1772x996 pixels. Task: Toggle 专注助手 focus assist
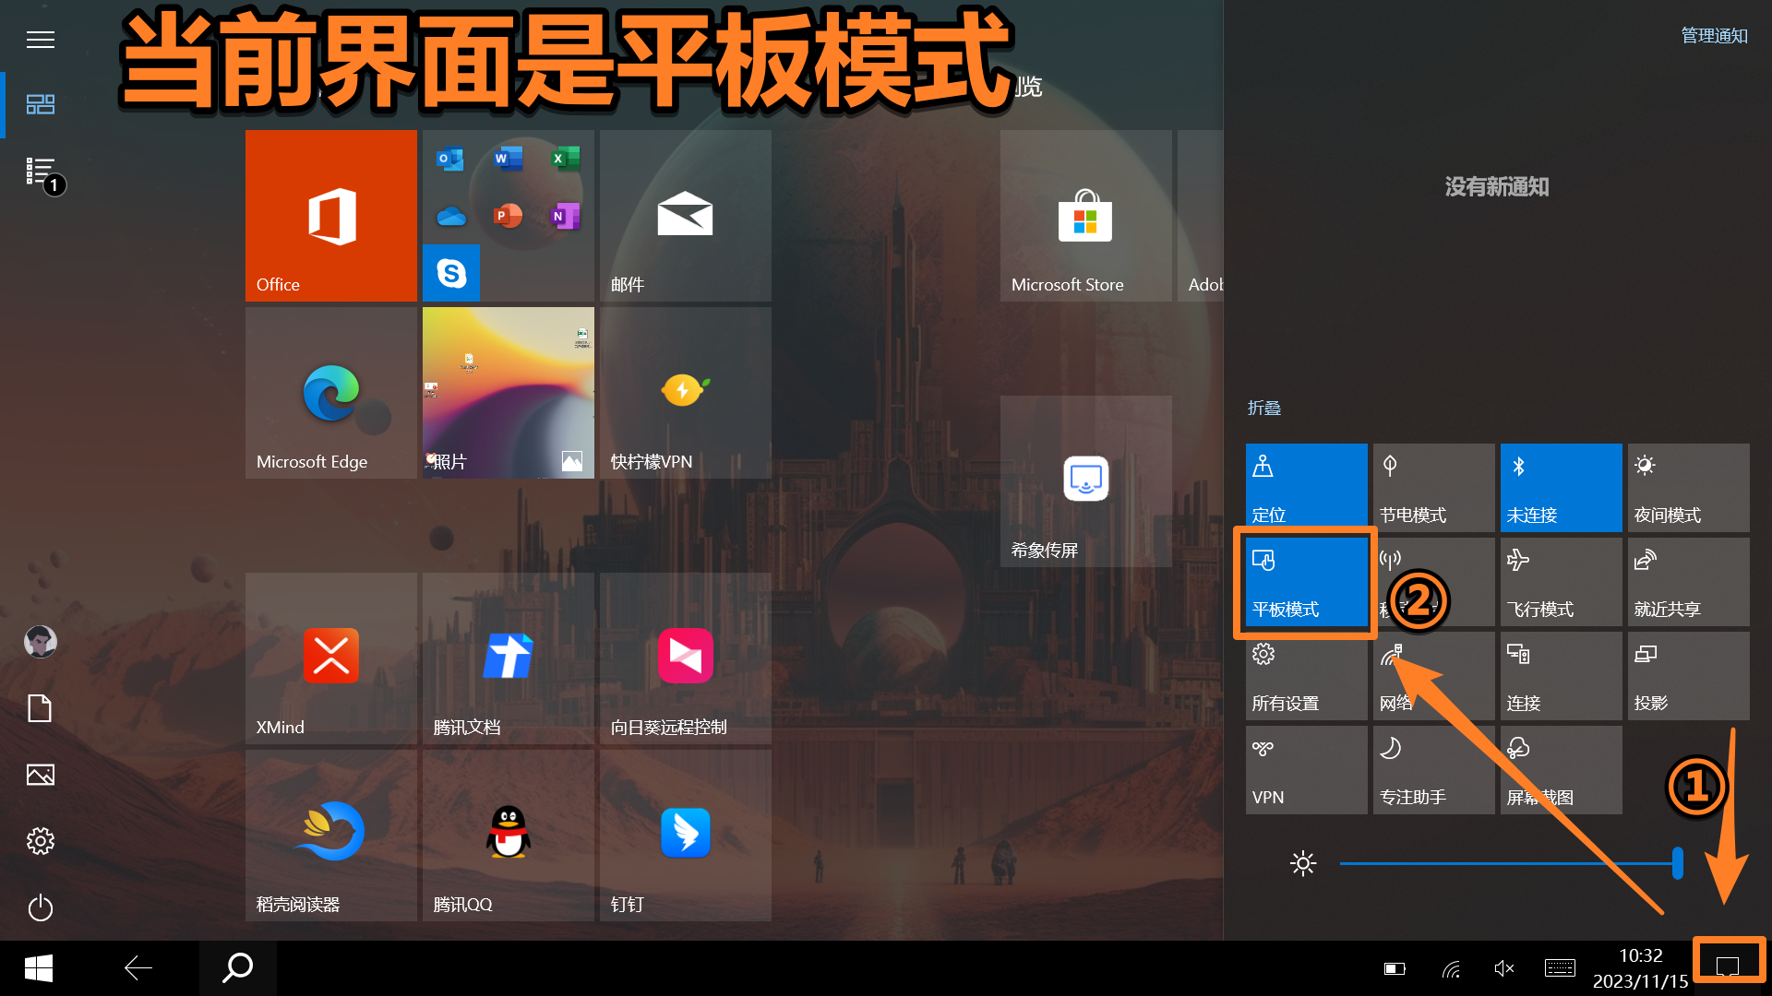[1434, 770]
